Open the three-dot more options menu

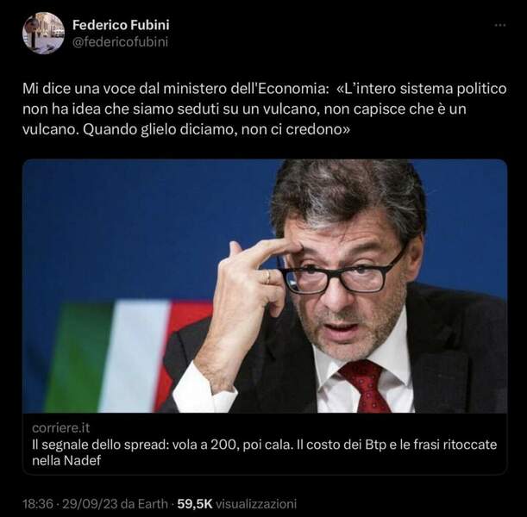click(500, 25)
